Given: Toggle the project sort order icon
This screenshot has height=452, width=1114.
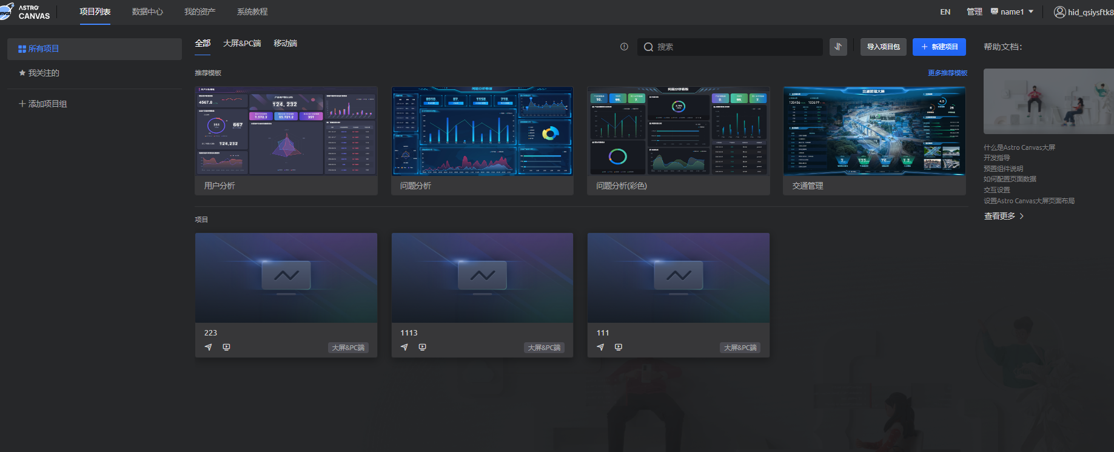Looking at the screenshot, I should [x=838, y=47].
